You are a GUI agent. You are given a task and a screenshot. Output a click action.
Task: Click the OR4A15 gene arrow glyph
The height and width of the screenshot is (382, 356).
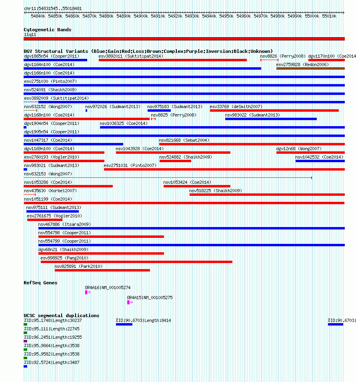[130, 302]
